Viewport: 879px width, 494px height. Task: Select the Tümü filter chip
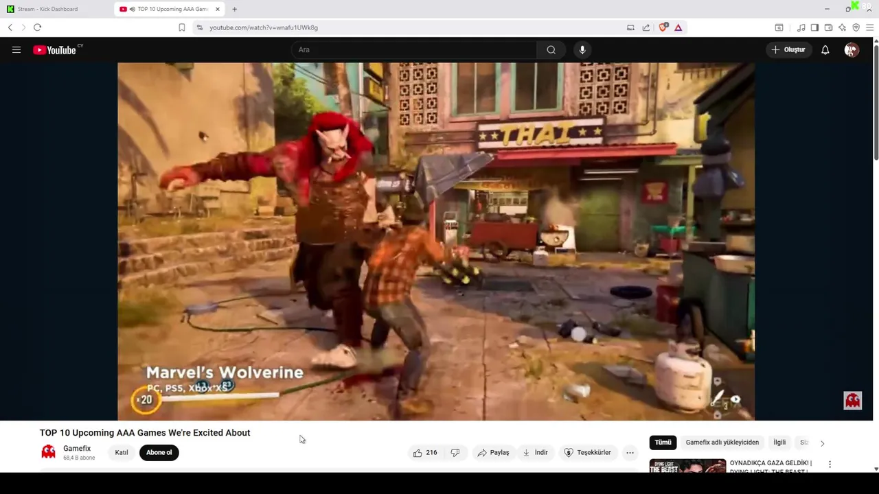pyautogui.click(x=663, y=443)
